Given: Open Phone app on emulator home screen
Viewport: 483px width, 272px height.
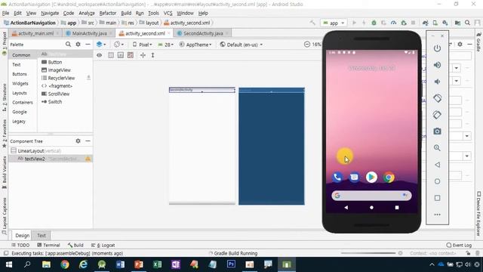Looking at the screenshot, I should point(337,178).
